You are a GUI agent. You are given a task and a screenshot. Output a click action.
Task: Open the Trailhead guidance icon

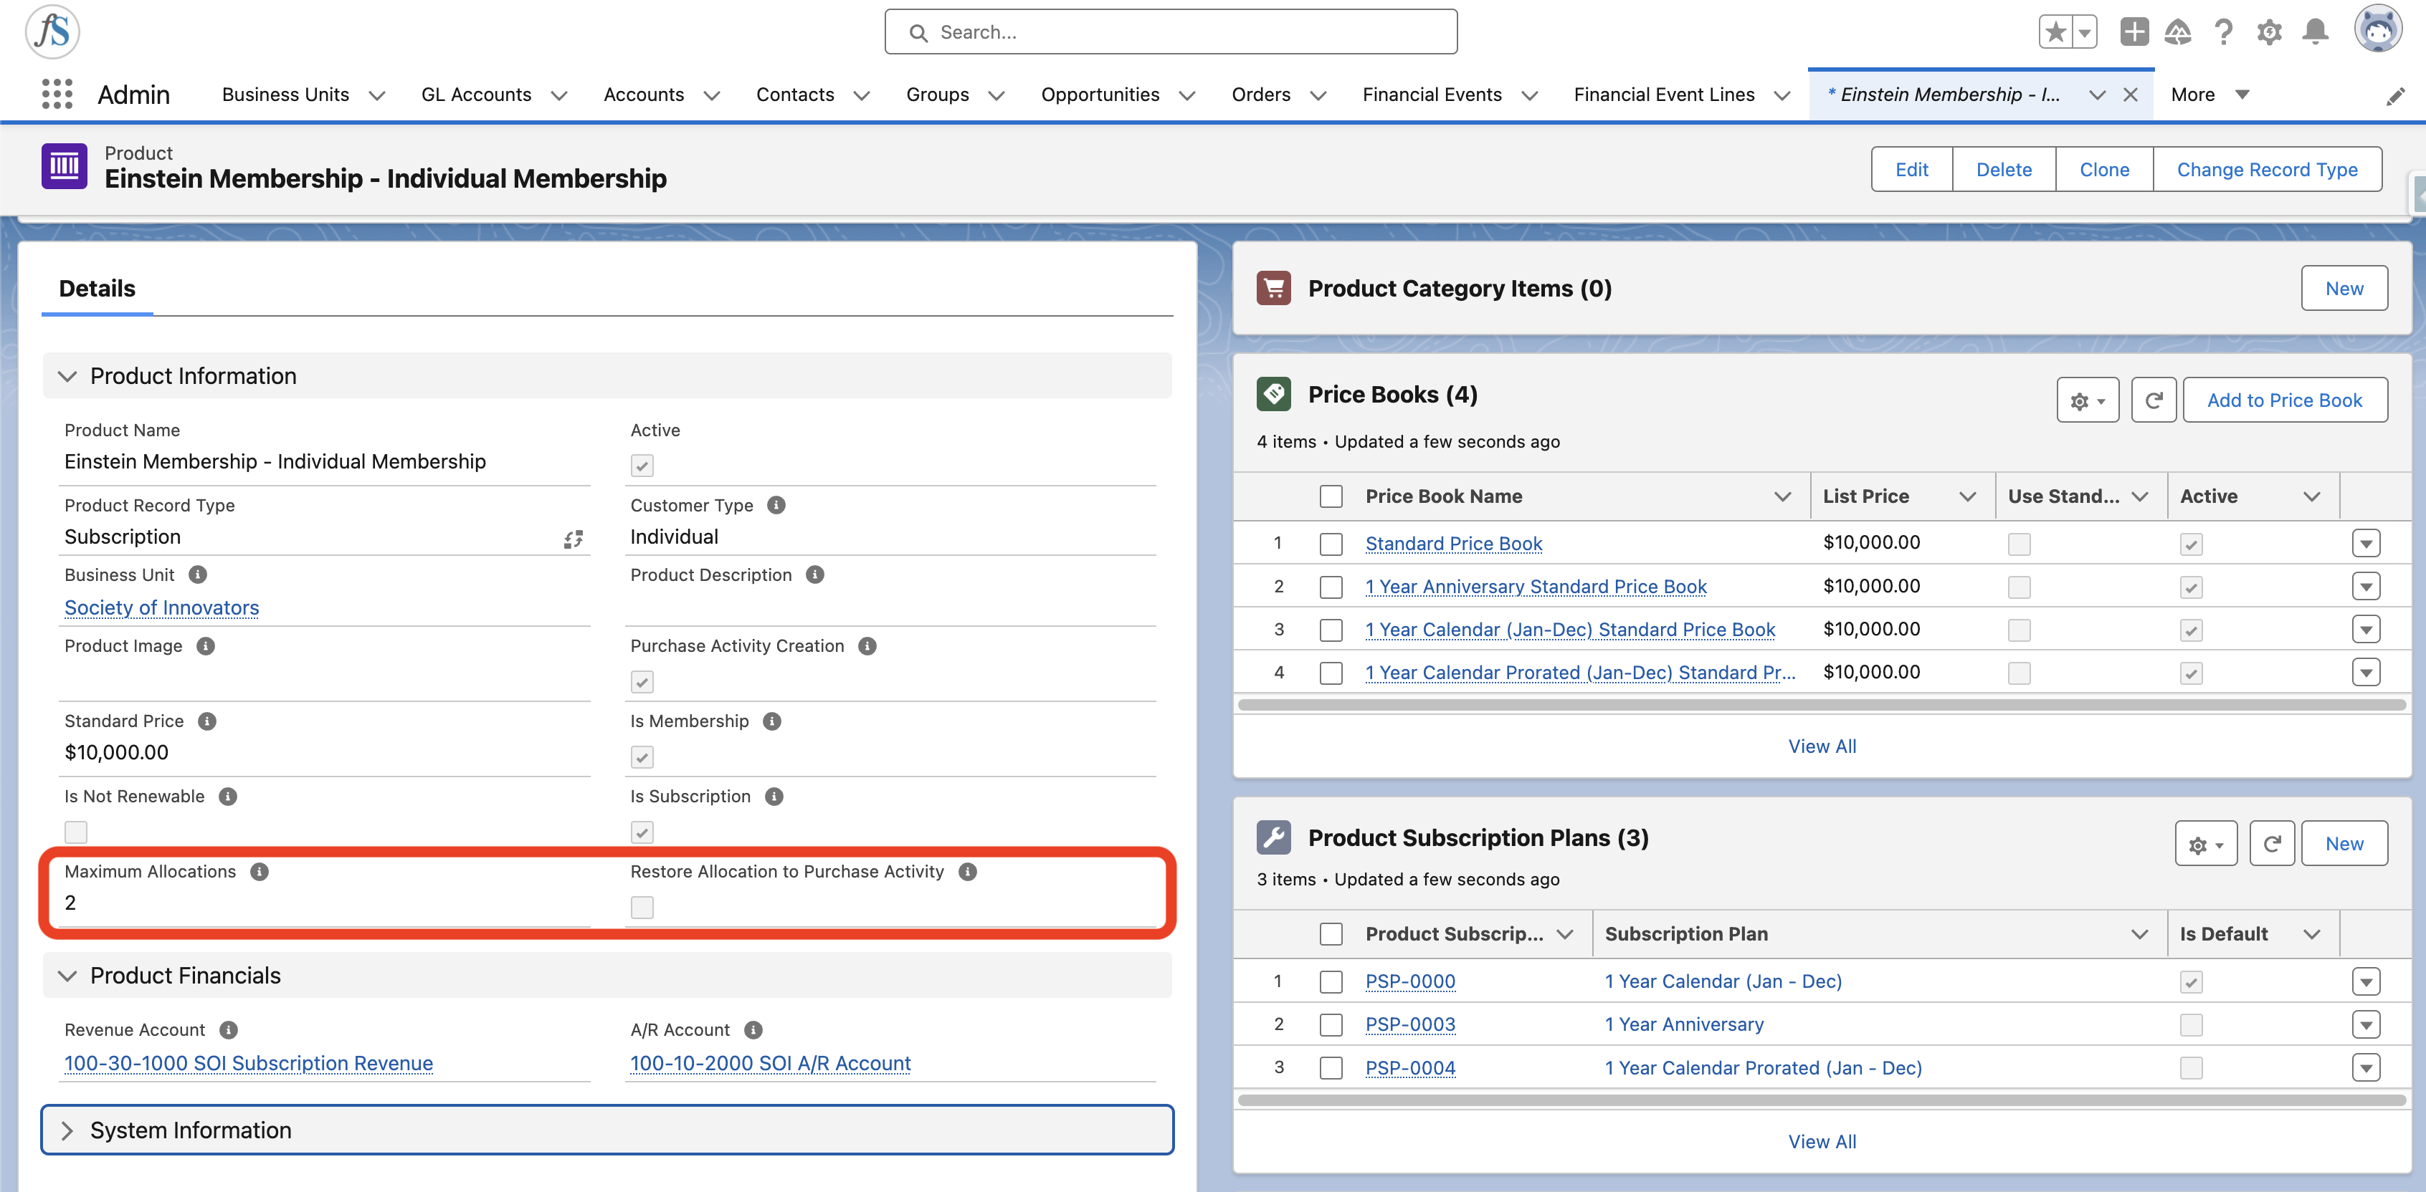[2179, 32]
